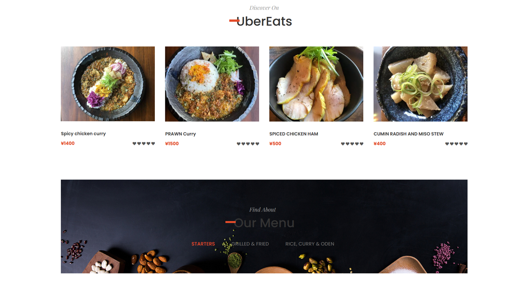Image resolution: width=527 pixels, height=282 pixels.
Task: Click heart rating under Spicy chicken curry
Action: [x=144, y=144]
